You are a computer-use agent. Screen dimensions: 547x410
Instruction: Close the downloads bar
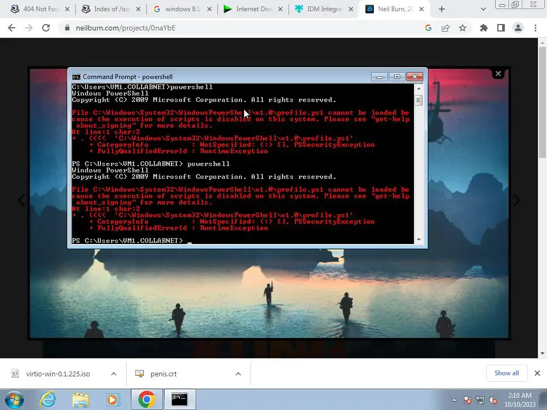pyautogui.click(x=537, y=373)
